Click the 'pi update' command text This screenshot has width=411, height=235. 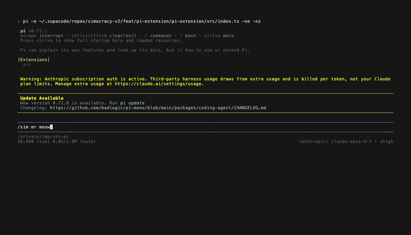[132, 103]
